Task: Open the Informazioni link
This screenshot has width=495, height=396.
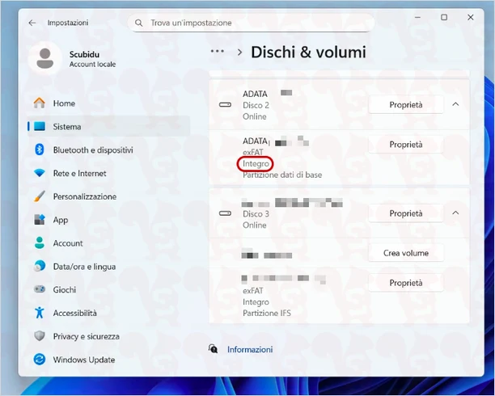Action: (250, 349)
